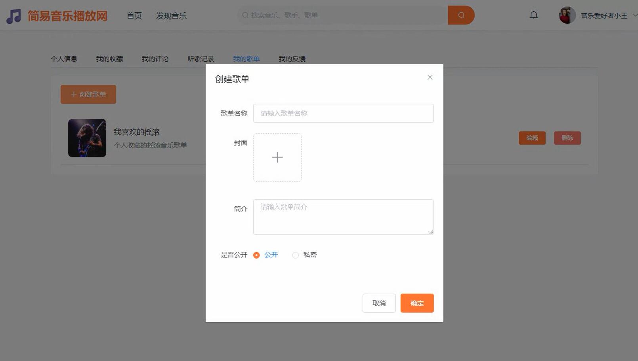Click the top search box for music

[x=343, y=15]
